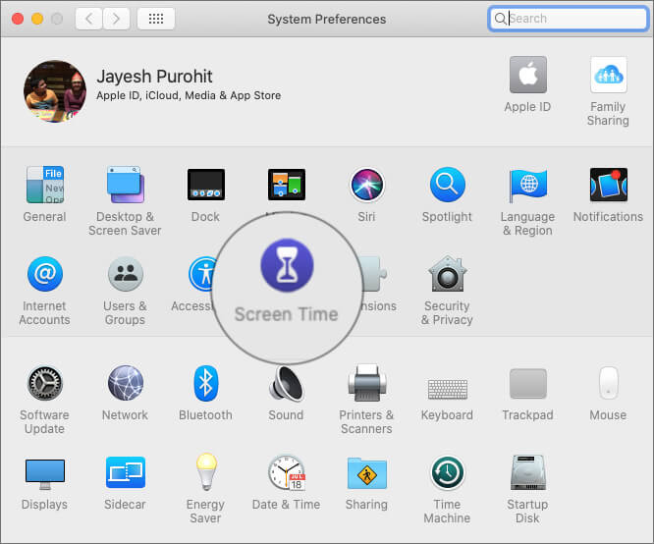654x544 pixels.
Task: Open Bluetooth preferences
Action: tap(205, 383)
